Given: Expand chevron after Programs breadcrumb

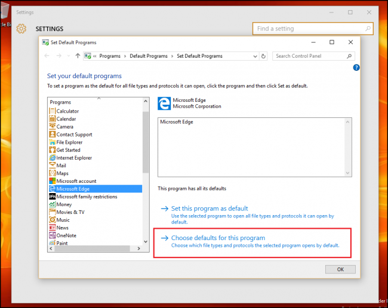Looking at the screenshot, I should [125, 57].
